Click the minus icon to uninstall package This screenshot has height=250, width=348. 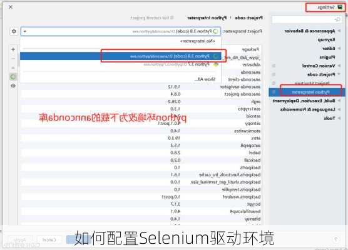coord(13,59)
